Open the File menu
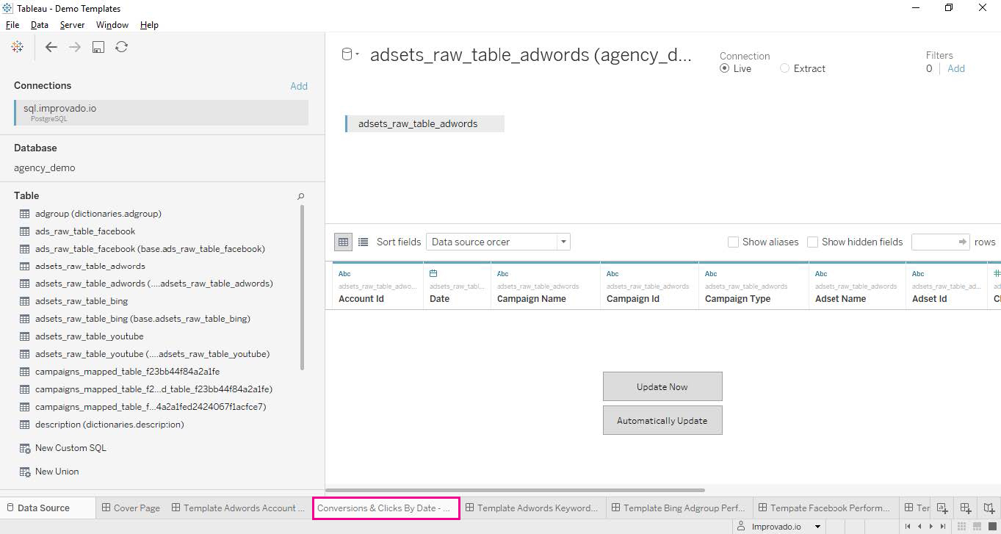The height and width of the screenshot is (534, 1001). coord(12,24)
